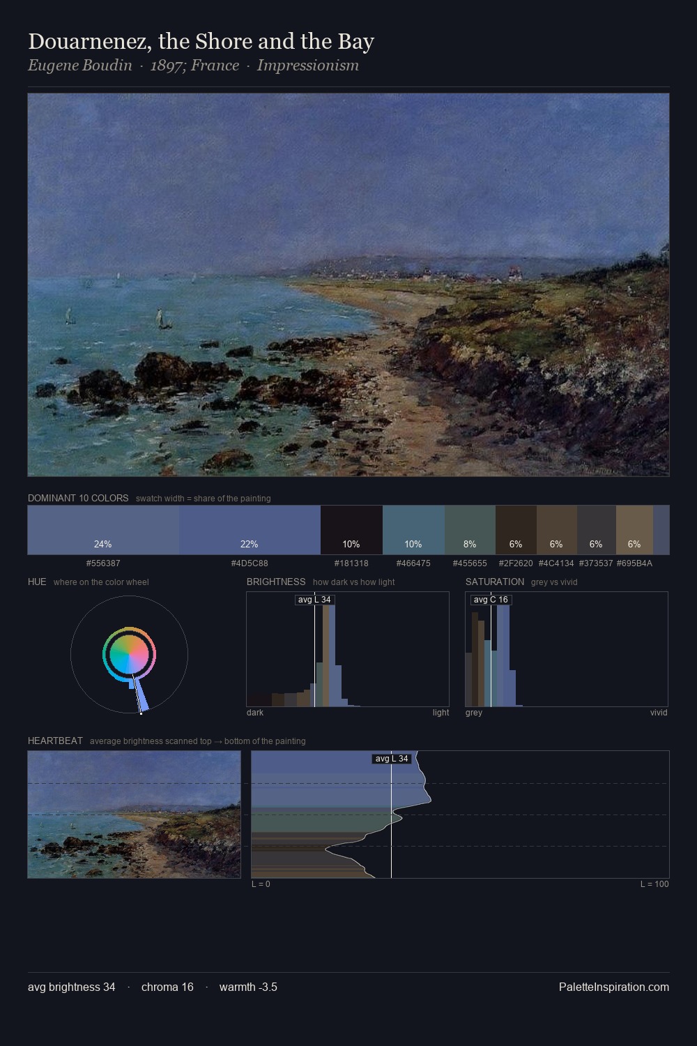Click the hex code #455655 text
The height and width of the screenshot is (1046, 697).
click(470, 563)
